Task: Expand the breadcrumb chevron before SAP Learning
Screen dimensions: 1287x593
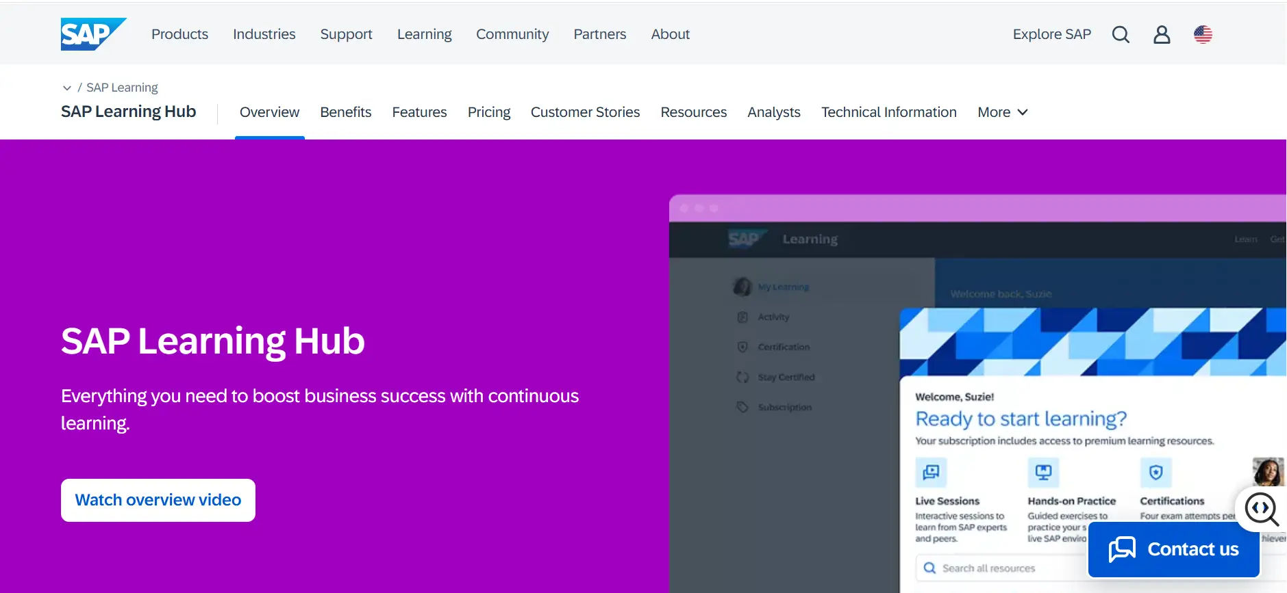Action: pyautogui.click(x=66, y=88)
